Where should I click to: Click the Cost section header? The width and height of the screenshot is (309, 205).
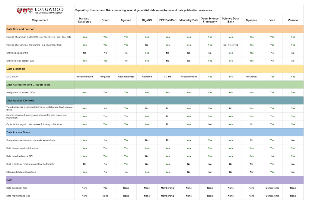[9, 180]
